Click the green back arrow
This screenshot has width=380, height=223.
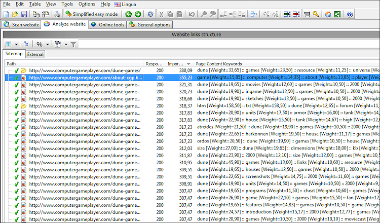click(129, 14)
